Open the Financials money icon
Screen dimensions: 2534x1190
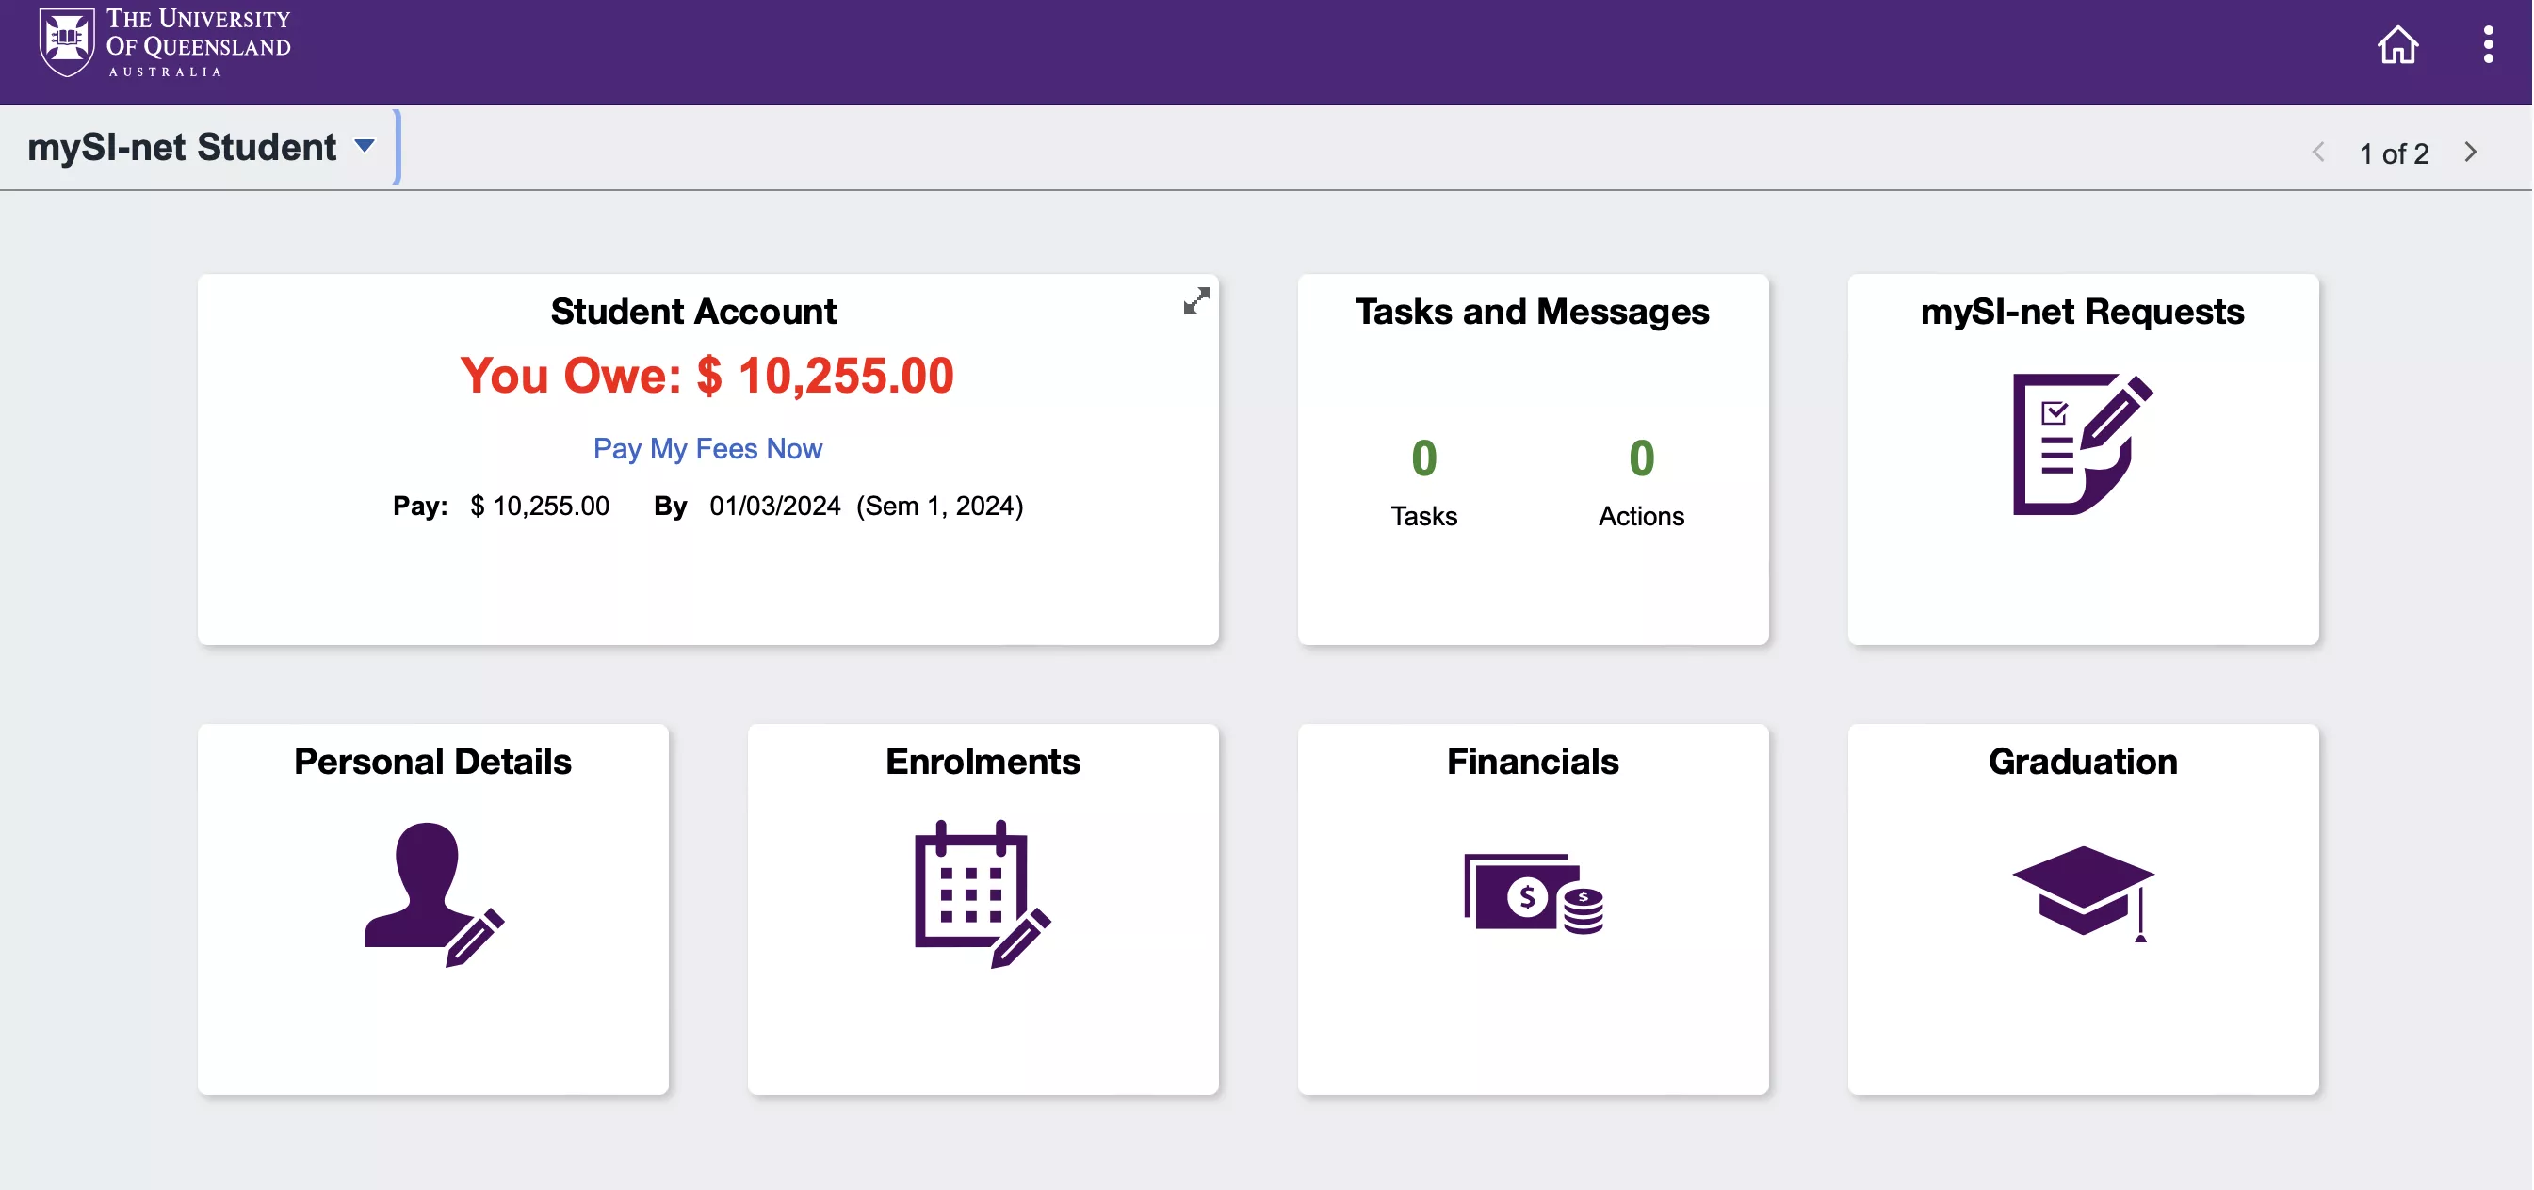pyautogui.click(x=1533, y=893)
